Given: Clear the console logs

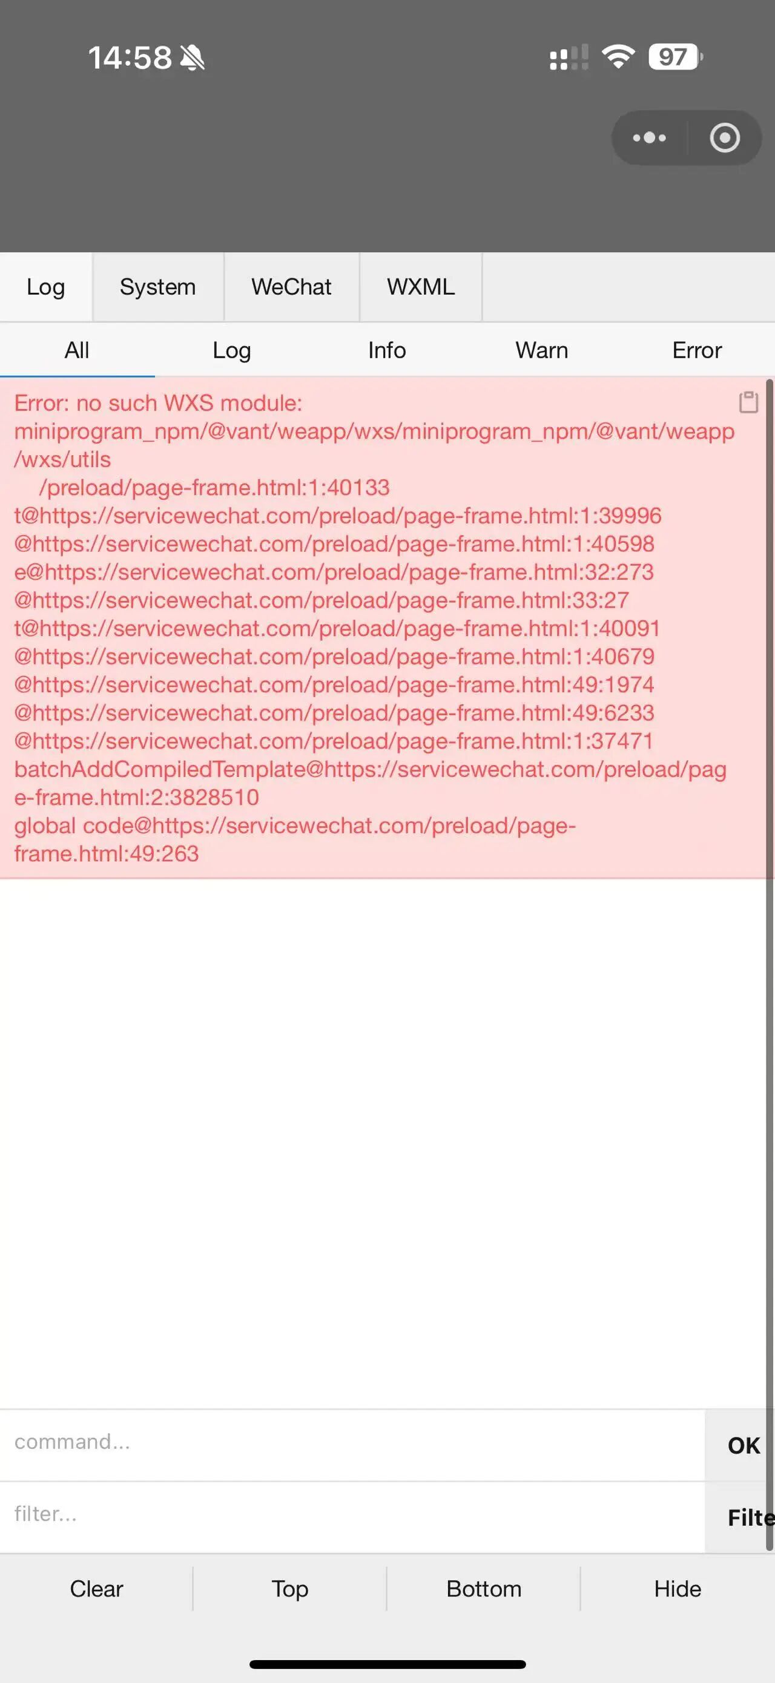Looking at the screenshot, I should 96,1589.
